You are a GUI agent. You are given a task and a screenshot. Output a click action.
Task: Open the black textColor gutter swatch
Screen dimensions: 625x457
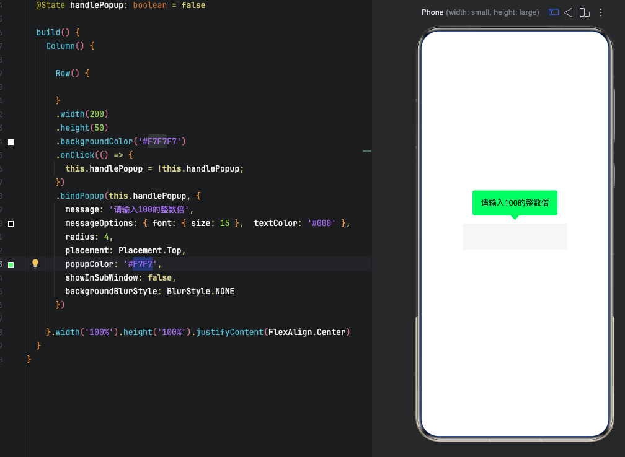[11, 224]
